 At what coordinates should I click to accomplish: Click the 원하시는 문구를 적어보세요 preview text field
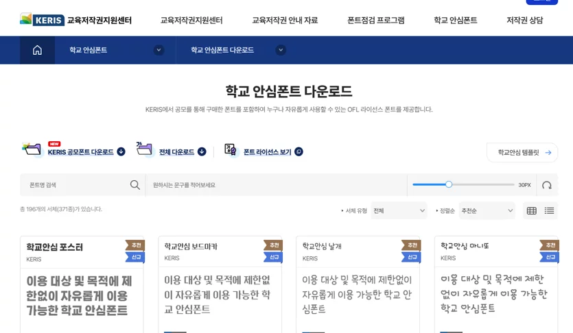click(x=277, y=185)
